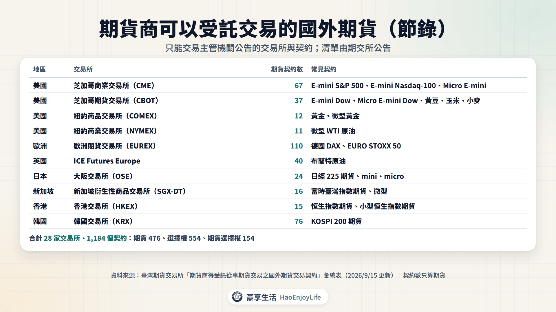This screenshot has height=312, width=556.
Task: Click the 韓國 region cell
Action: click(40, 221)
